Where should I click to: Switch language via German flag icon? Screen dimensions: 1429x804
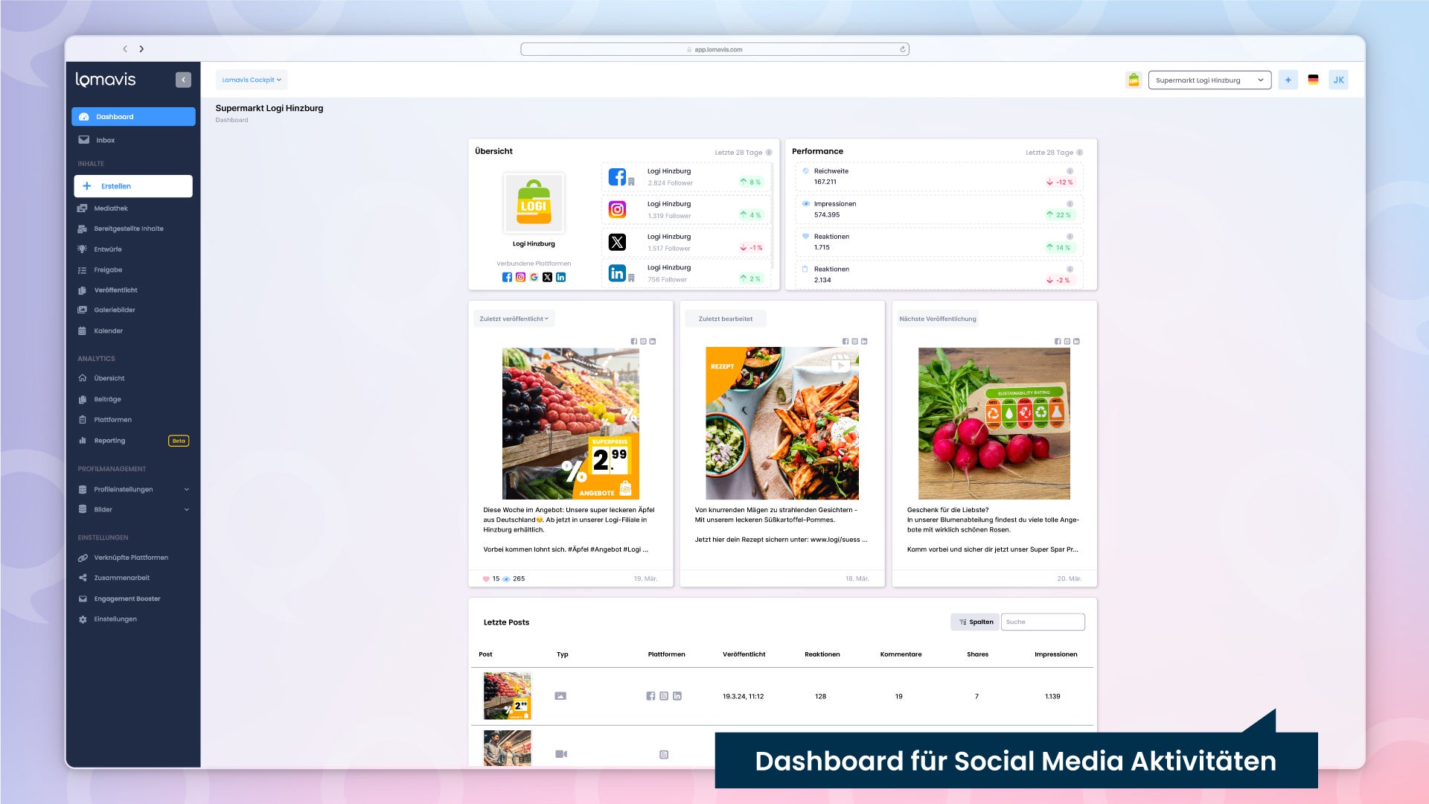1313,80
